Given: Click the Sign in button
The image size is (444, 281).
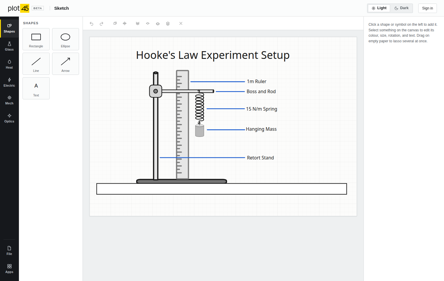Looking at the screenshot, I should (427, 8).
